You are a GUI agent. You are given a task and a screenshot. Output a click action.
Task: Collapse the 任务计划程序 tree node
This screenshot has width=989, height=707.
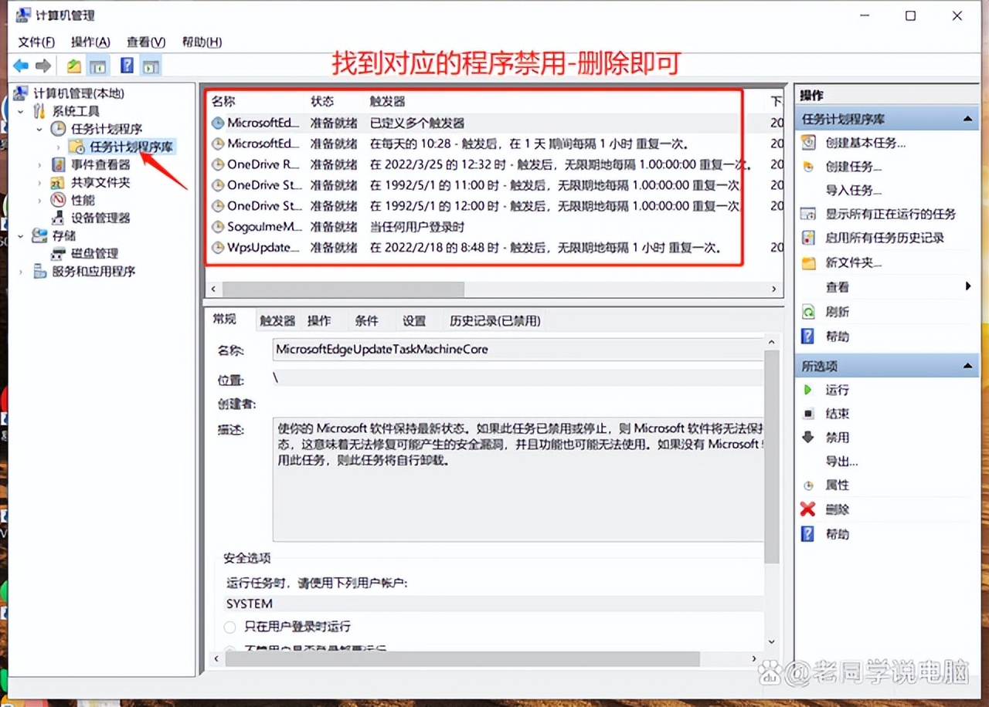39,129
